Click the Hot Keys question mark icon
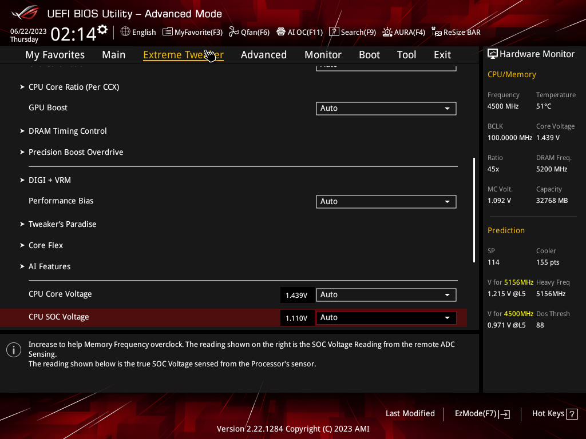Viewport: 586px width, 439px height. click(572, 414)
